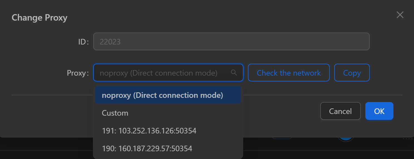Click the search magnifier in Proxy field
414x159 pixels.
point(234,73)
